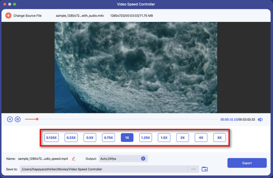This screenshot has width=273, height=178.
Task: Open the Output Auto;24fps field
Action: [x=123, y=159]
